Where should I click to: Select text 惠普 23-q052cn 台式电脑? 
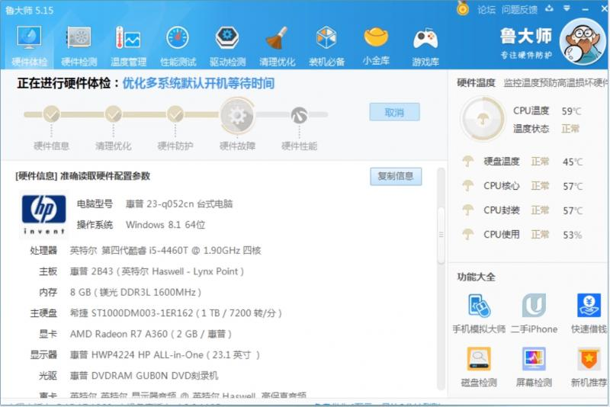point(179,204)
